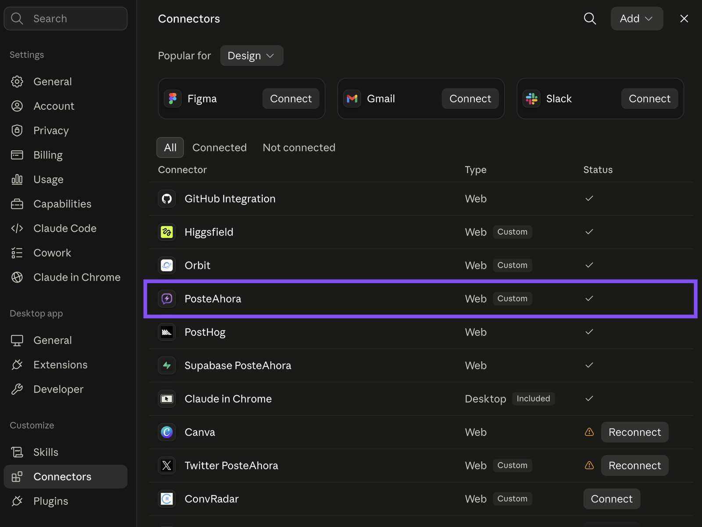Select the All filter tab
This screenshot has width=702, height=527.
pyautogui.click(x=170, y=147)
